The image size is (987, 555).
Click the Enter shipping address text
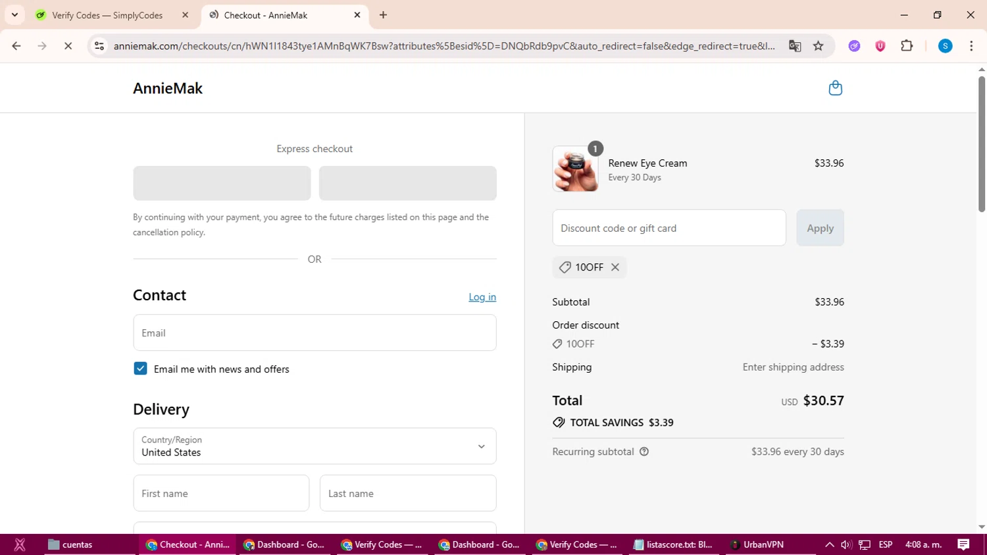point(794,367)
